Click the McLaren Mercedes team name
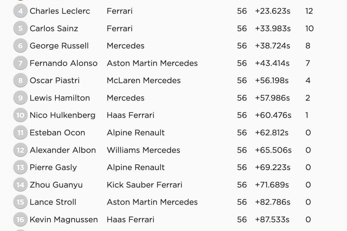This screenshot has height=231, width=347. (144, 81)
